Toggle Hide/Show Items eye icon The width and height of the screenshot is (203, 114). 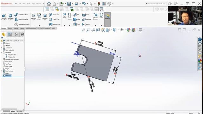(x=121, y=30)
